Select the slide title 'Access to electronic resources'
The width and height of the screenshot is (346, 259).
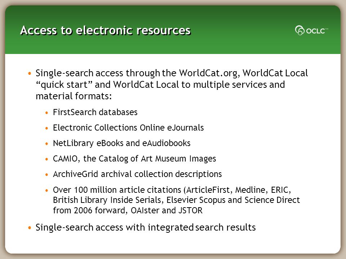pyautogui.click(x=106, y=30)
